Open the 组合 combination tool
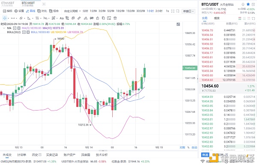 pos(54,11)
